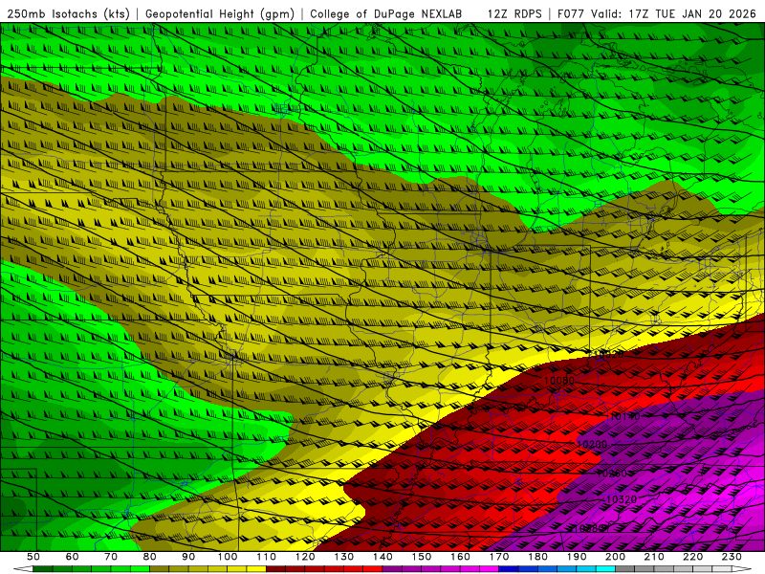Click the 'F077 Valid: 17Z TUE JAN 20 2026' text

pos(656,13)
